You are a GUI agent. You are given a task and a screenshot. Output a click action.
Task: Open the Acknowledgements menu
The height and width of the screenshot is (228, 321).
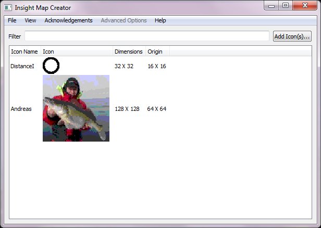click(x=68, y=20)
